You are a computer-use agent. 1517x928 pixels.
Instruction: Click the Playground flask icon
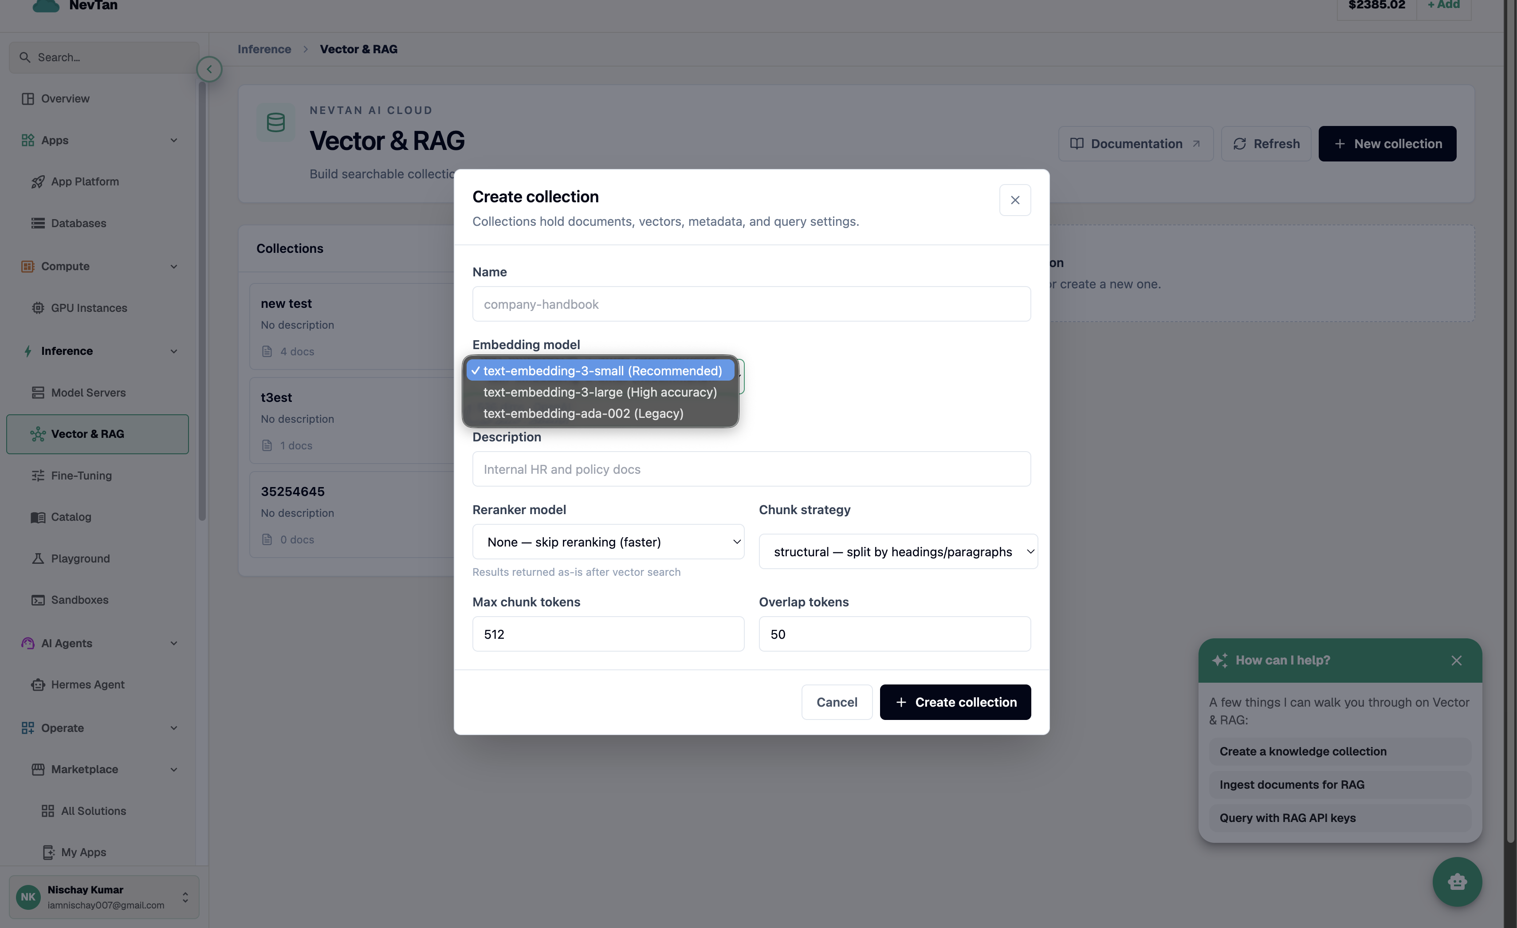(x=38, y=558)
